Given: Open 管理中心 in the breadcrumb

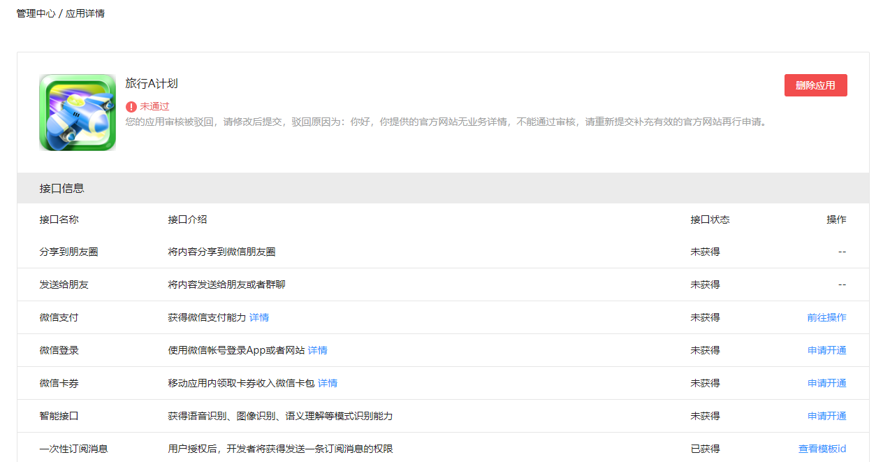Looking at the screenshot, I should tap(36, 13).
